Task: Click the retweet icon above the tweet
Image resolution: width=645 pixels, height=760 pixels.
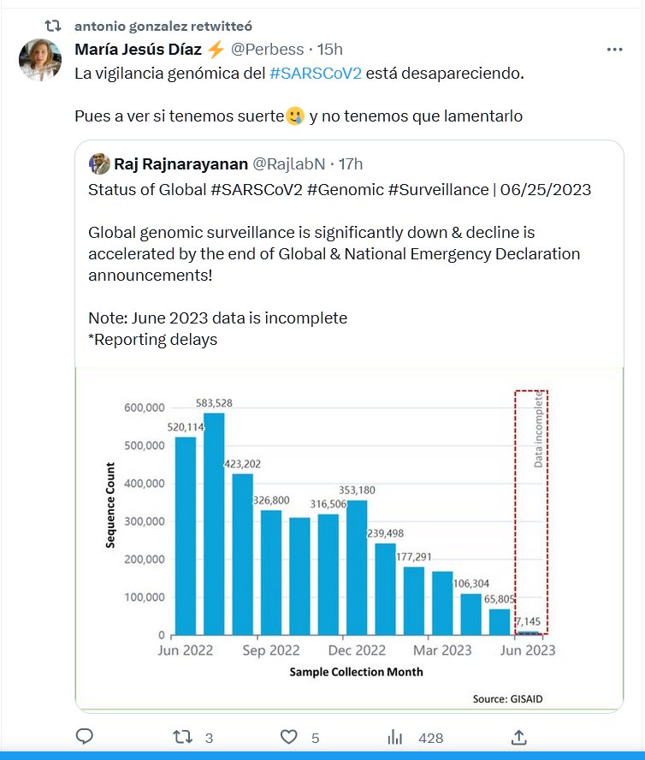Action: click(x=53, y=27)
